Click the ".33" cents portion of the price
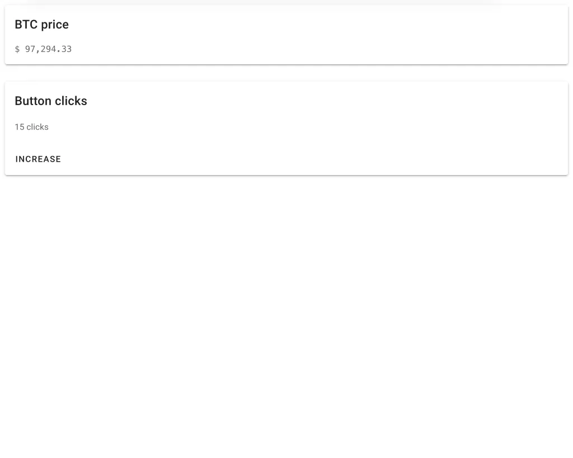The image size is (573, 458). click(x=64, y=49)
